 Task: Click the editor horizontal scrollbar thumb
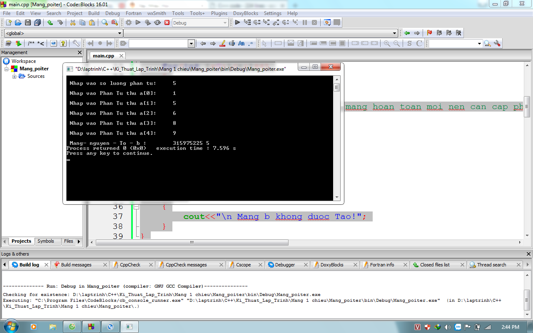click(192, 242)
